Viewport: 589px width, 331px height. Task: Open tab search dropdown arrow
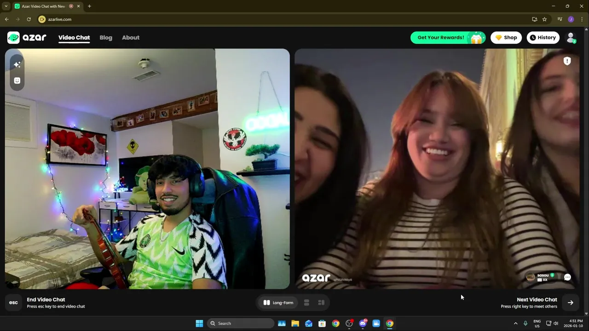point(6,6)
